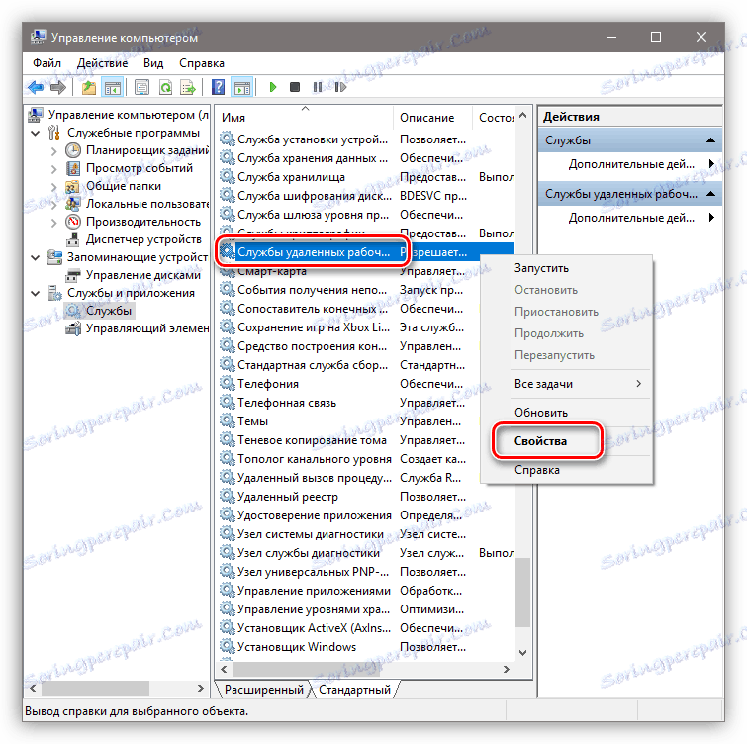This screenshot has width=747, height=744.
Task: Click the Stop service square icon
Action: [x=295, y=87]
